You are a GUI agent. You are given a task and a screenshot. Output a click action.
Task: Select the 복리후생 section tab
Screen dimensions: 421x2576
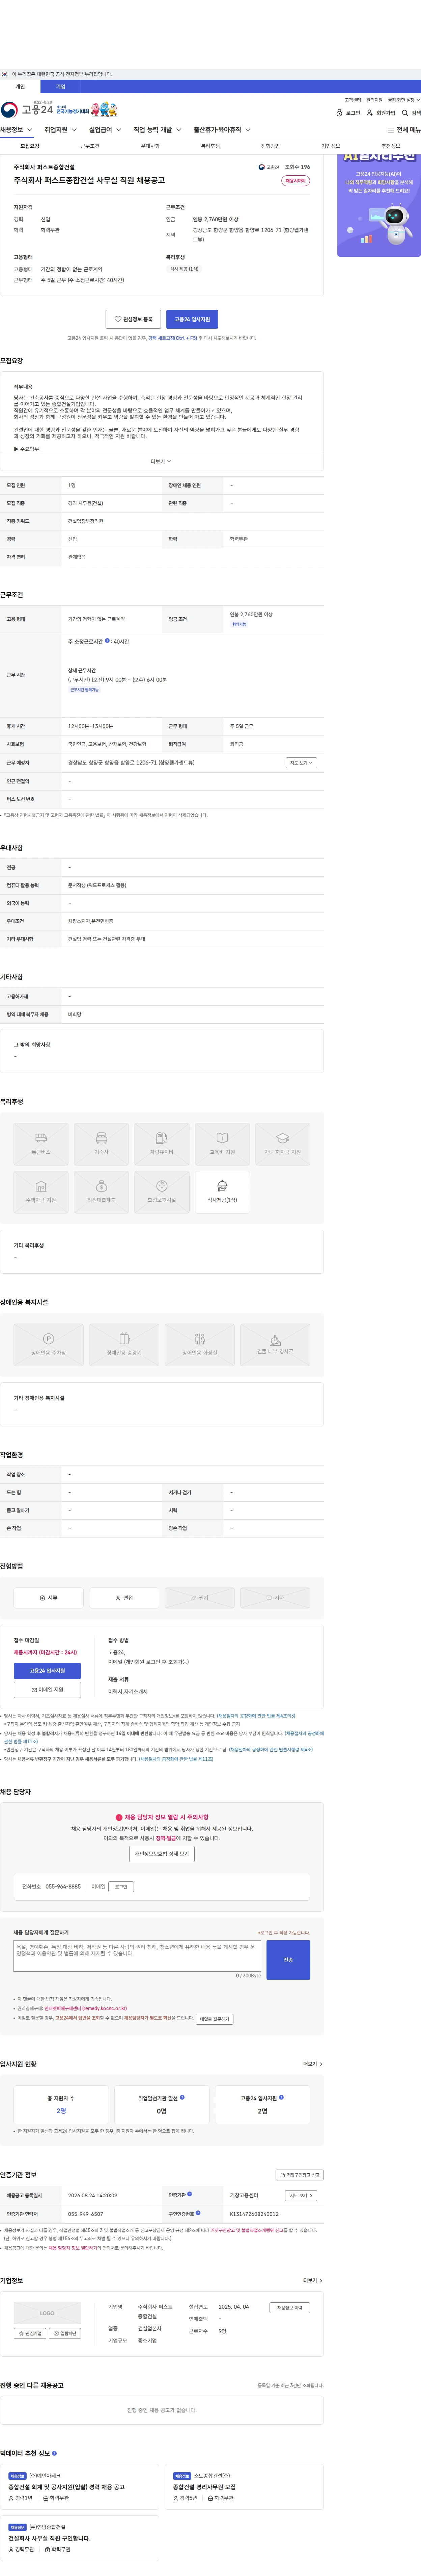coord(210,146)
